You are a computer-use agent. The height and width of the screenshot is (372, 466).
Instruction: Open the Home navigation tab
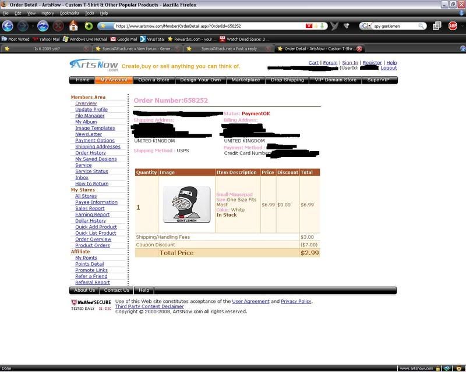(x=82, y=80)
